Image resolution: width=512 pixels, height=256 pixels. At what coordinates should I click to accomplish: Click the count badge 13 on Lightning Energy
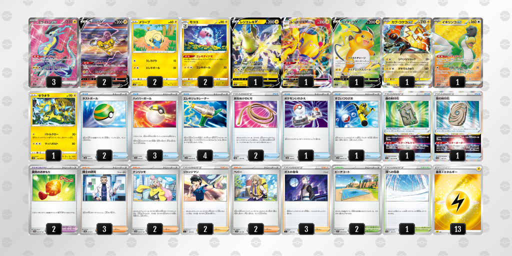pyautogui.click(x=458, y=229)
